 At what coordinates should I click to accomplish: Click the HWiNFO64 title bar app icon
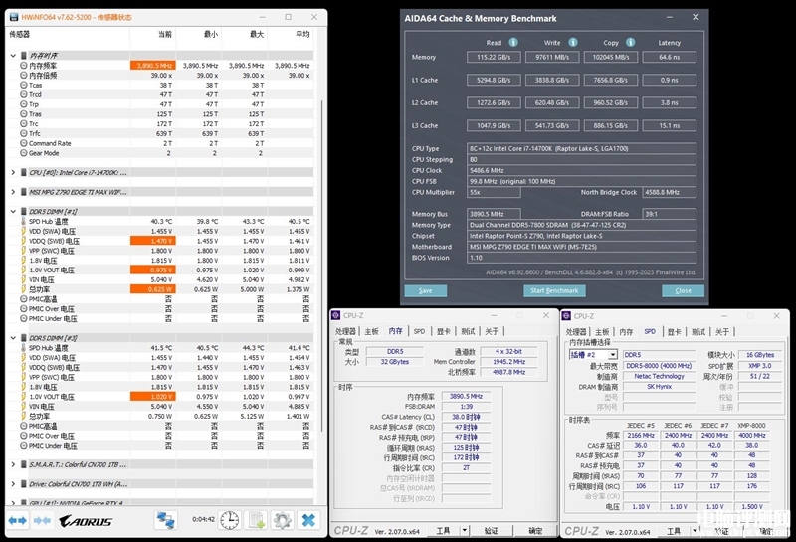13,17
